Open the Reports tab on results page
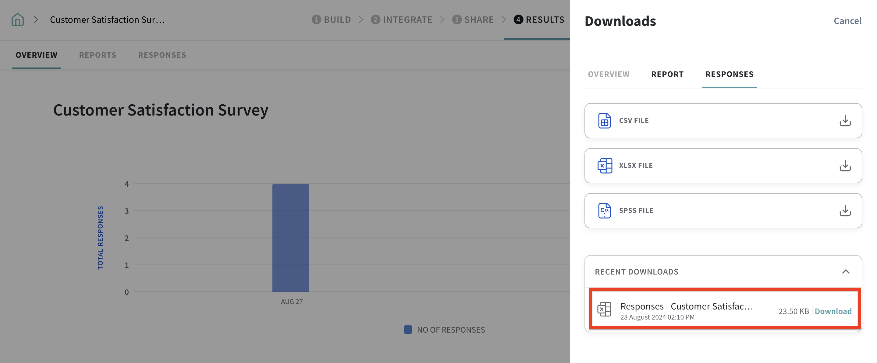877x363 pixels. click(98, 55)
